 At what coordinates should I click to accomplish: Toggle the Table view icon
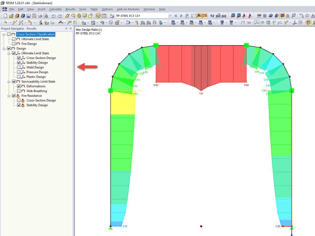[104, 16]
